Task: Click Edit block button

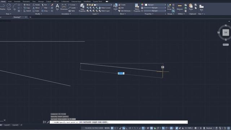Action: (121, 8)
